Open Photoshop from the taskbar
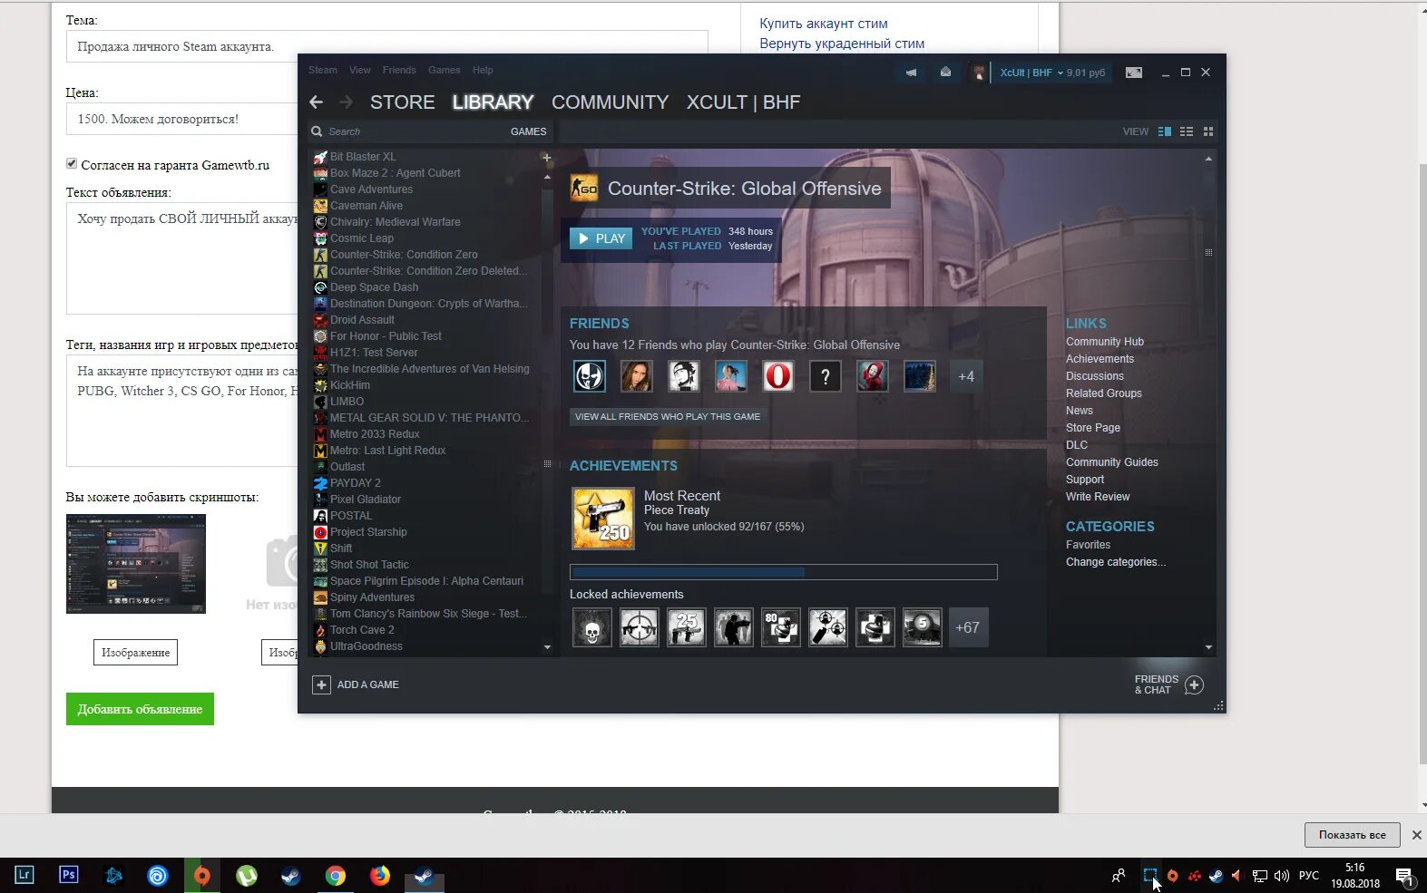Viewport: 1427px width, 893px height. [69, 875]
